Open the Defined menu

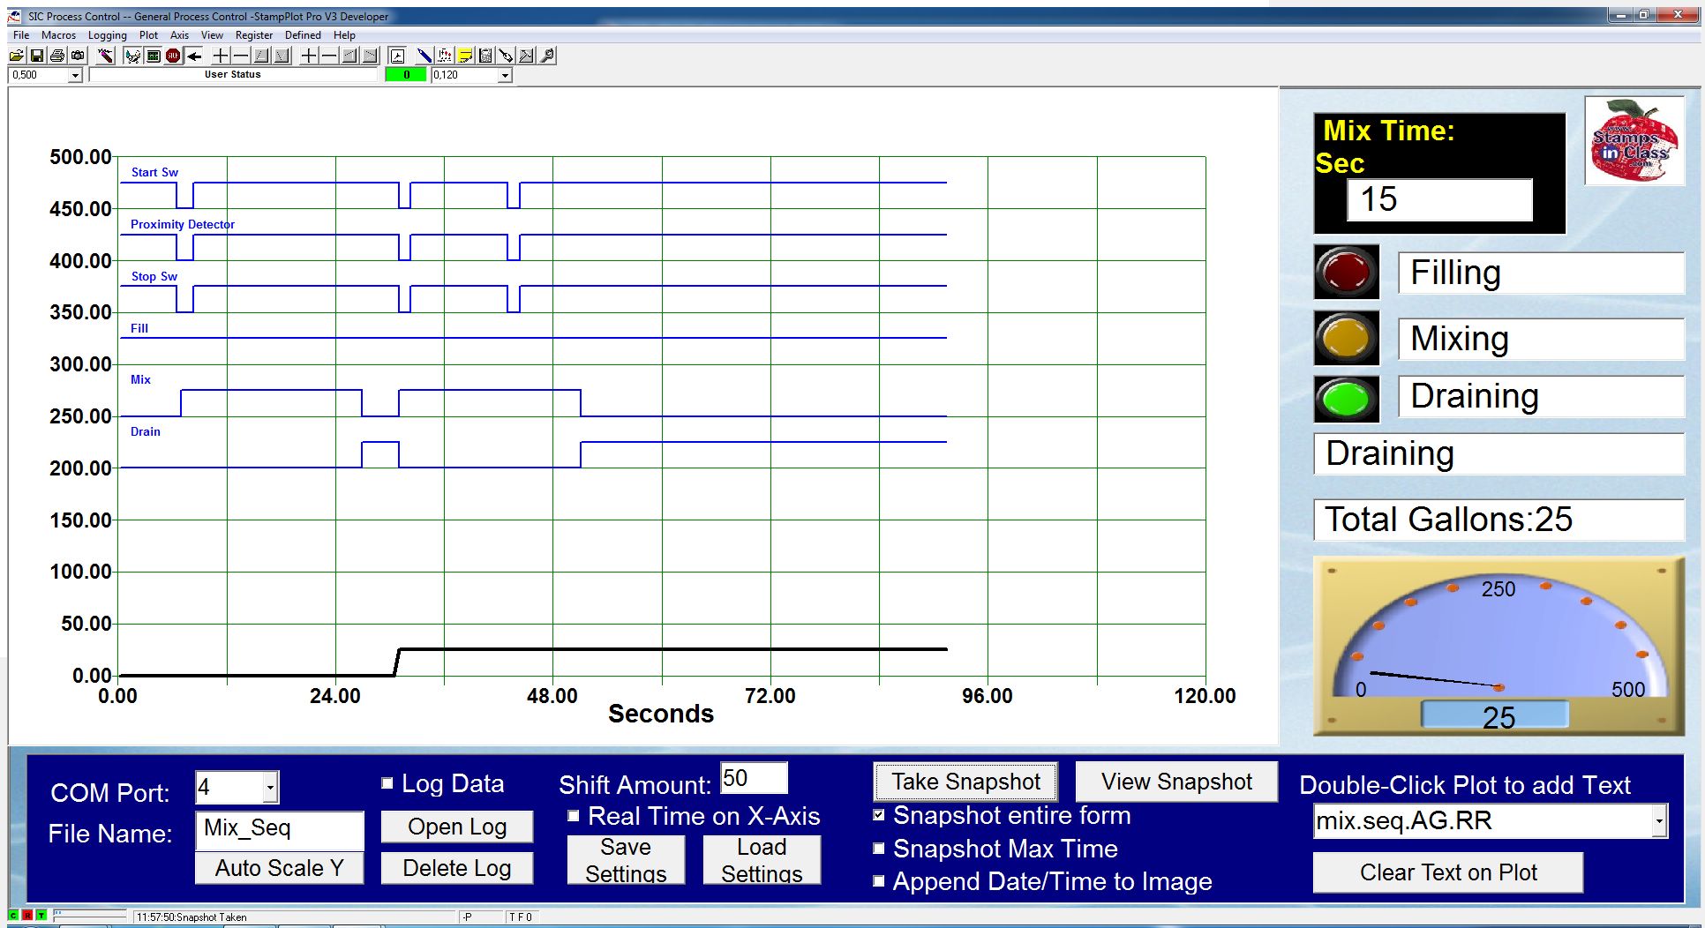tap(303, 35)
